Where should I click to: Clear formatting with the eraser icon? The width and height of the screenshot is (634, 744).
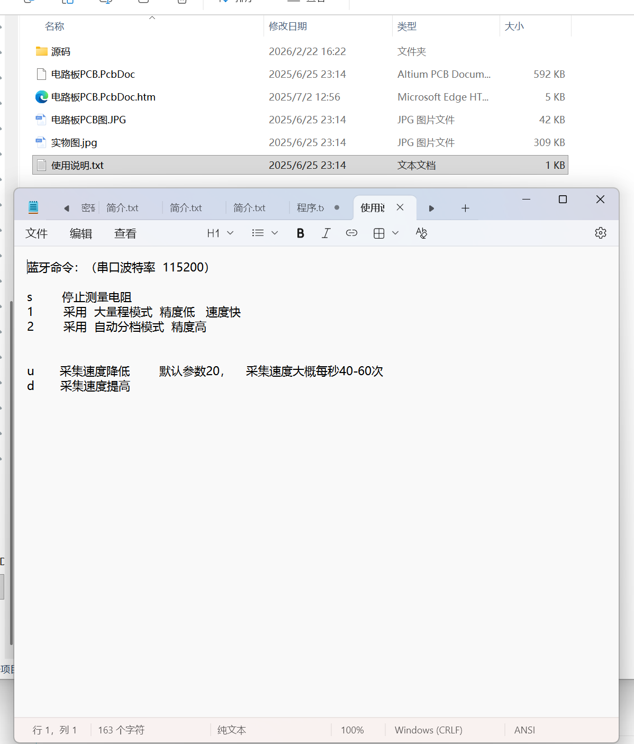[421, 233]
